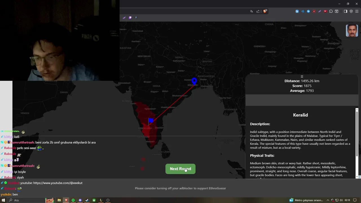This screenshot has height=203, width=361.
Task: Click the Next Round button
Action: coord(180,169)
